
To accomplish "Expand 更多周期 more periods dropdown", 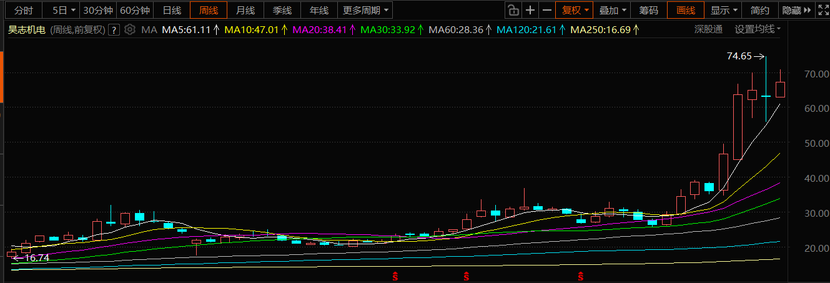I will (365, 10).
